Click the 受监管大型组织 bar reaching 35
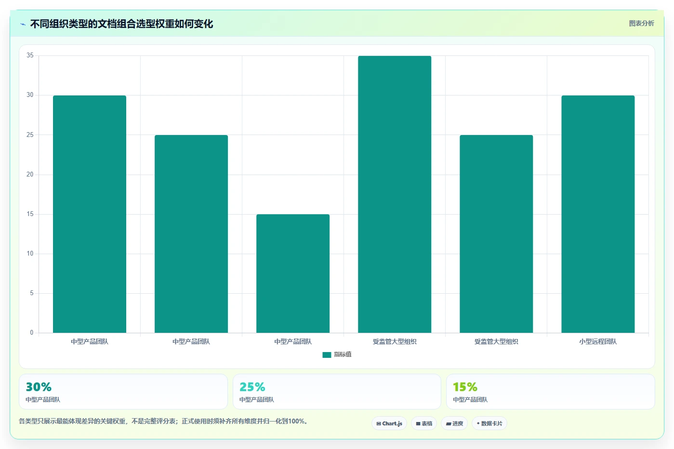Viewport: 674px width, 449px height. [x=395, y=194]
